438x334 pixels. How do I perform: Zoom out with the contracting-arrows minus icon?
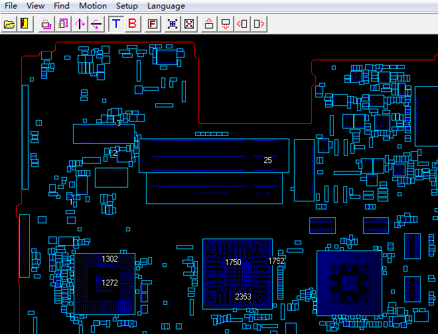[x=189, y=24]
